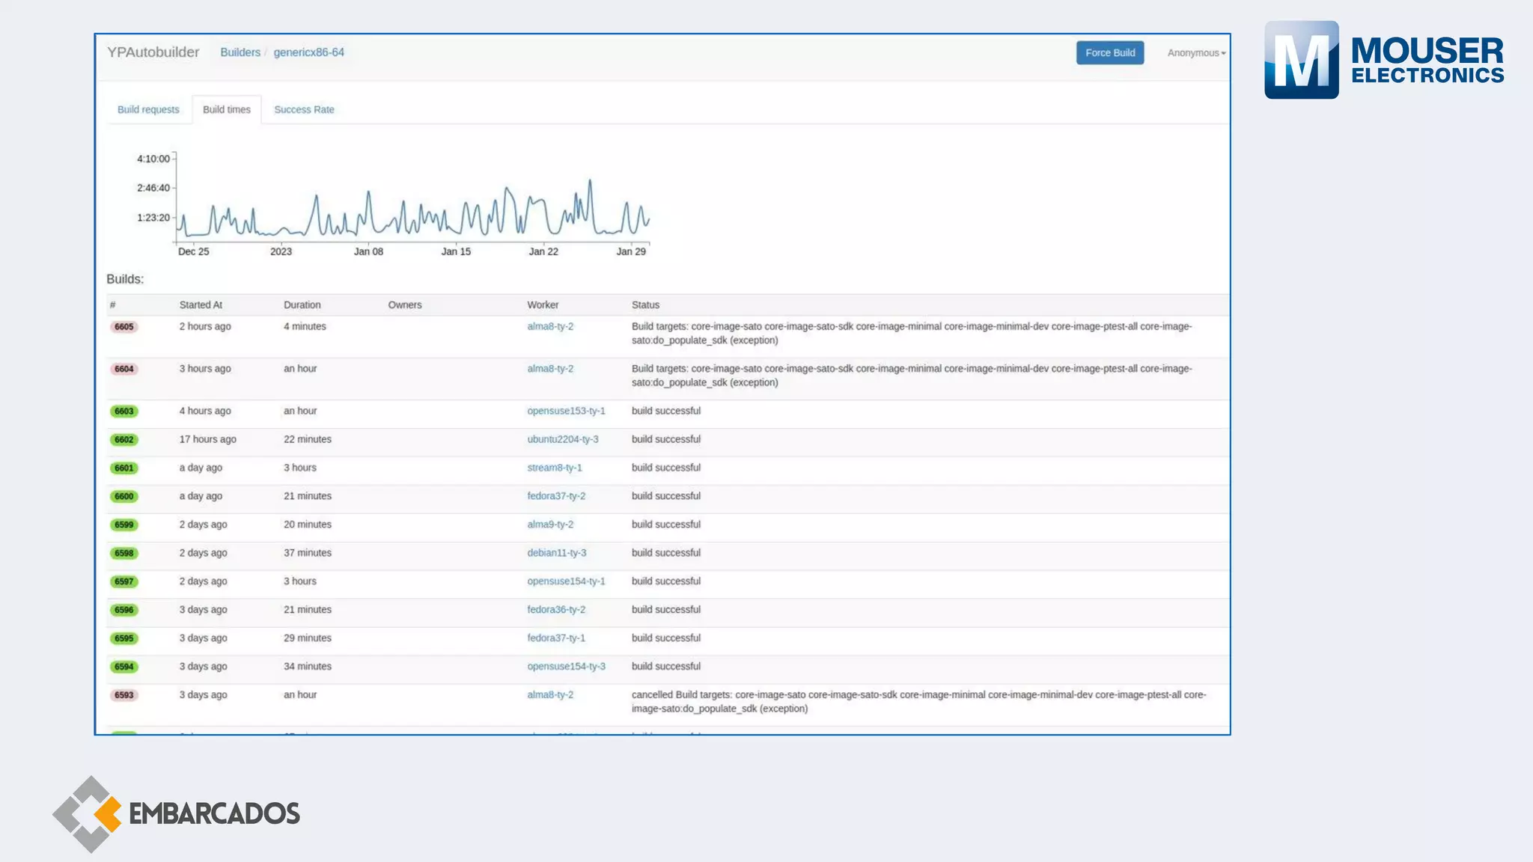
Task: Open genericx86-64 breadcrumb link
Action: point(308,52)
